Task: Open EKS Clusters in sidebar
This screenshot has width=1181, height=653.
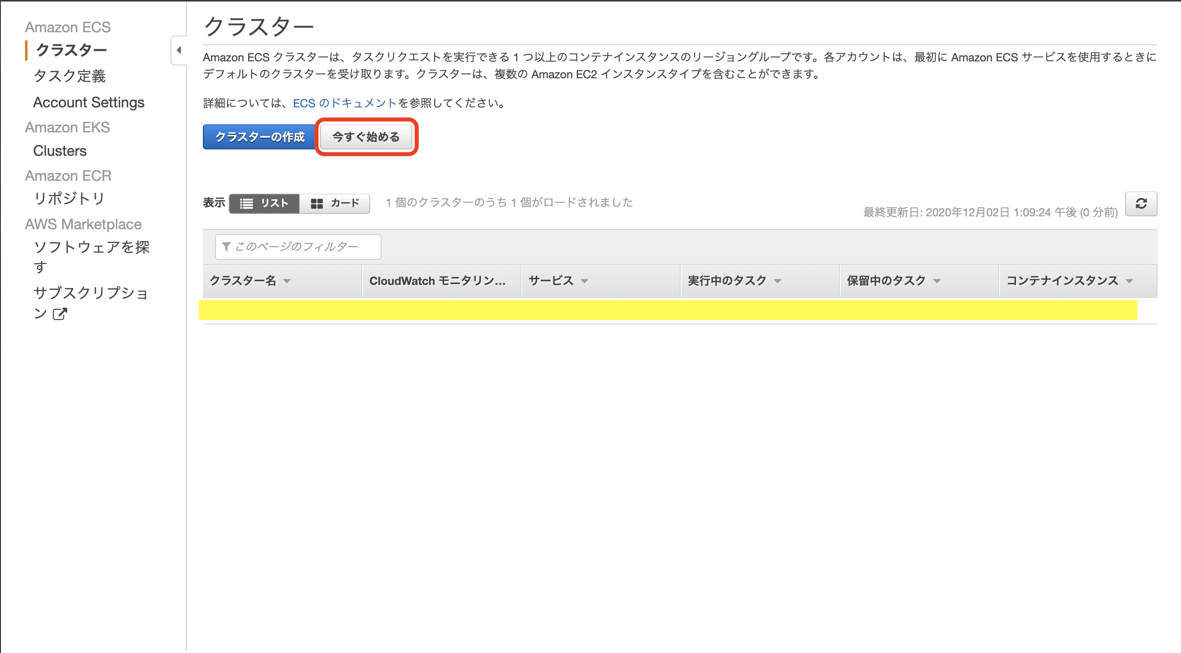Action: click(60, 151)
